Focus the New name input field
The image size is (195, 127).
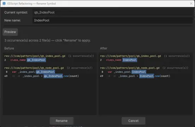pos(113,20)
